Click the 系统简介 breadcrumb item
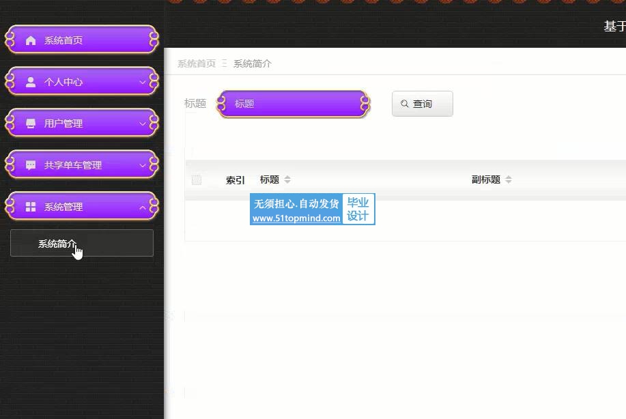Viewport: 626px width, 419px height. [252, 63]
